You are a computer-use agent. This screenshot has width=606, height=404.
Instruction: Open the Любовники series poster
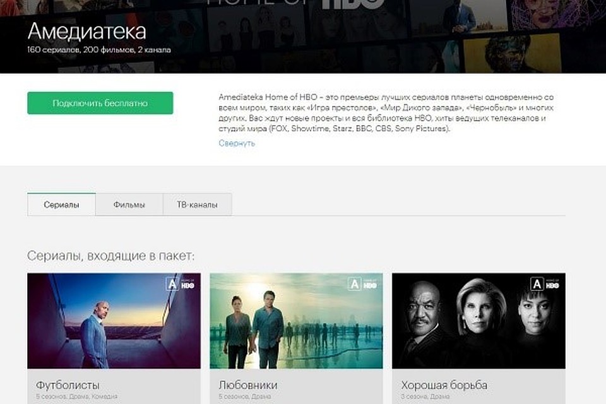pos(297,321)
